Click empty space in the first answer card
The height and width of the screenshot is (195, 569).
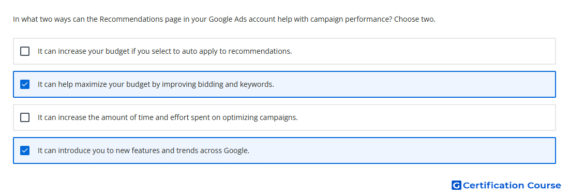coord(421,51)
